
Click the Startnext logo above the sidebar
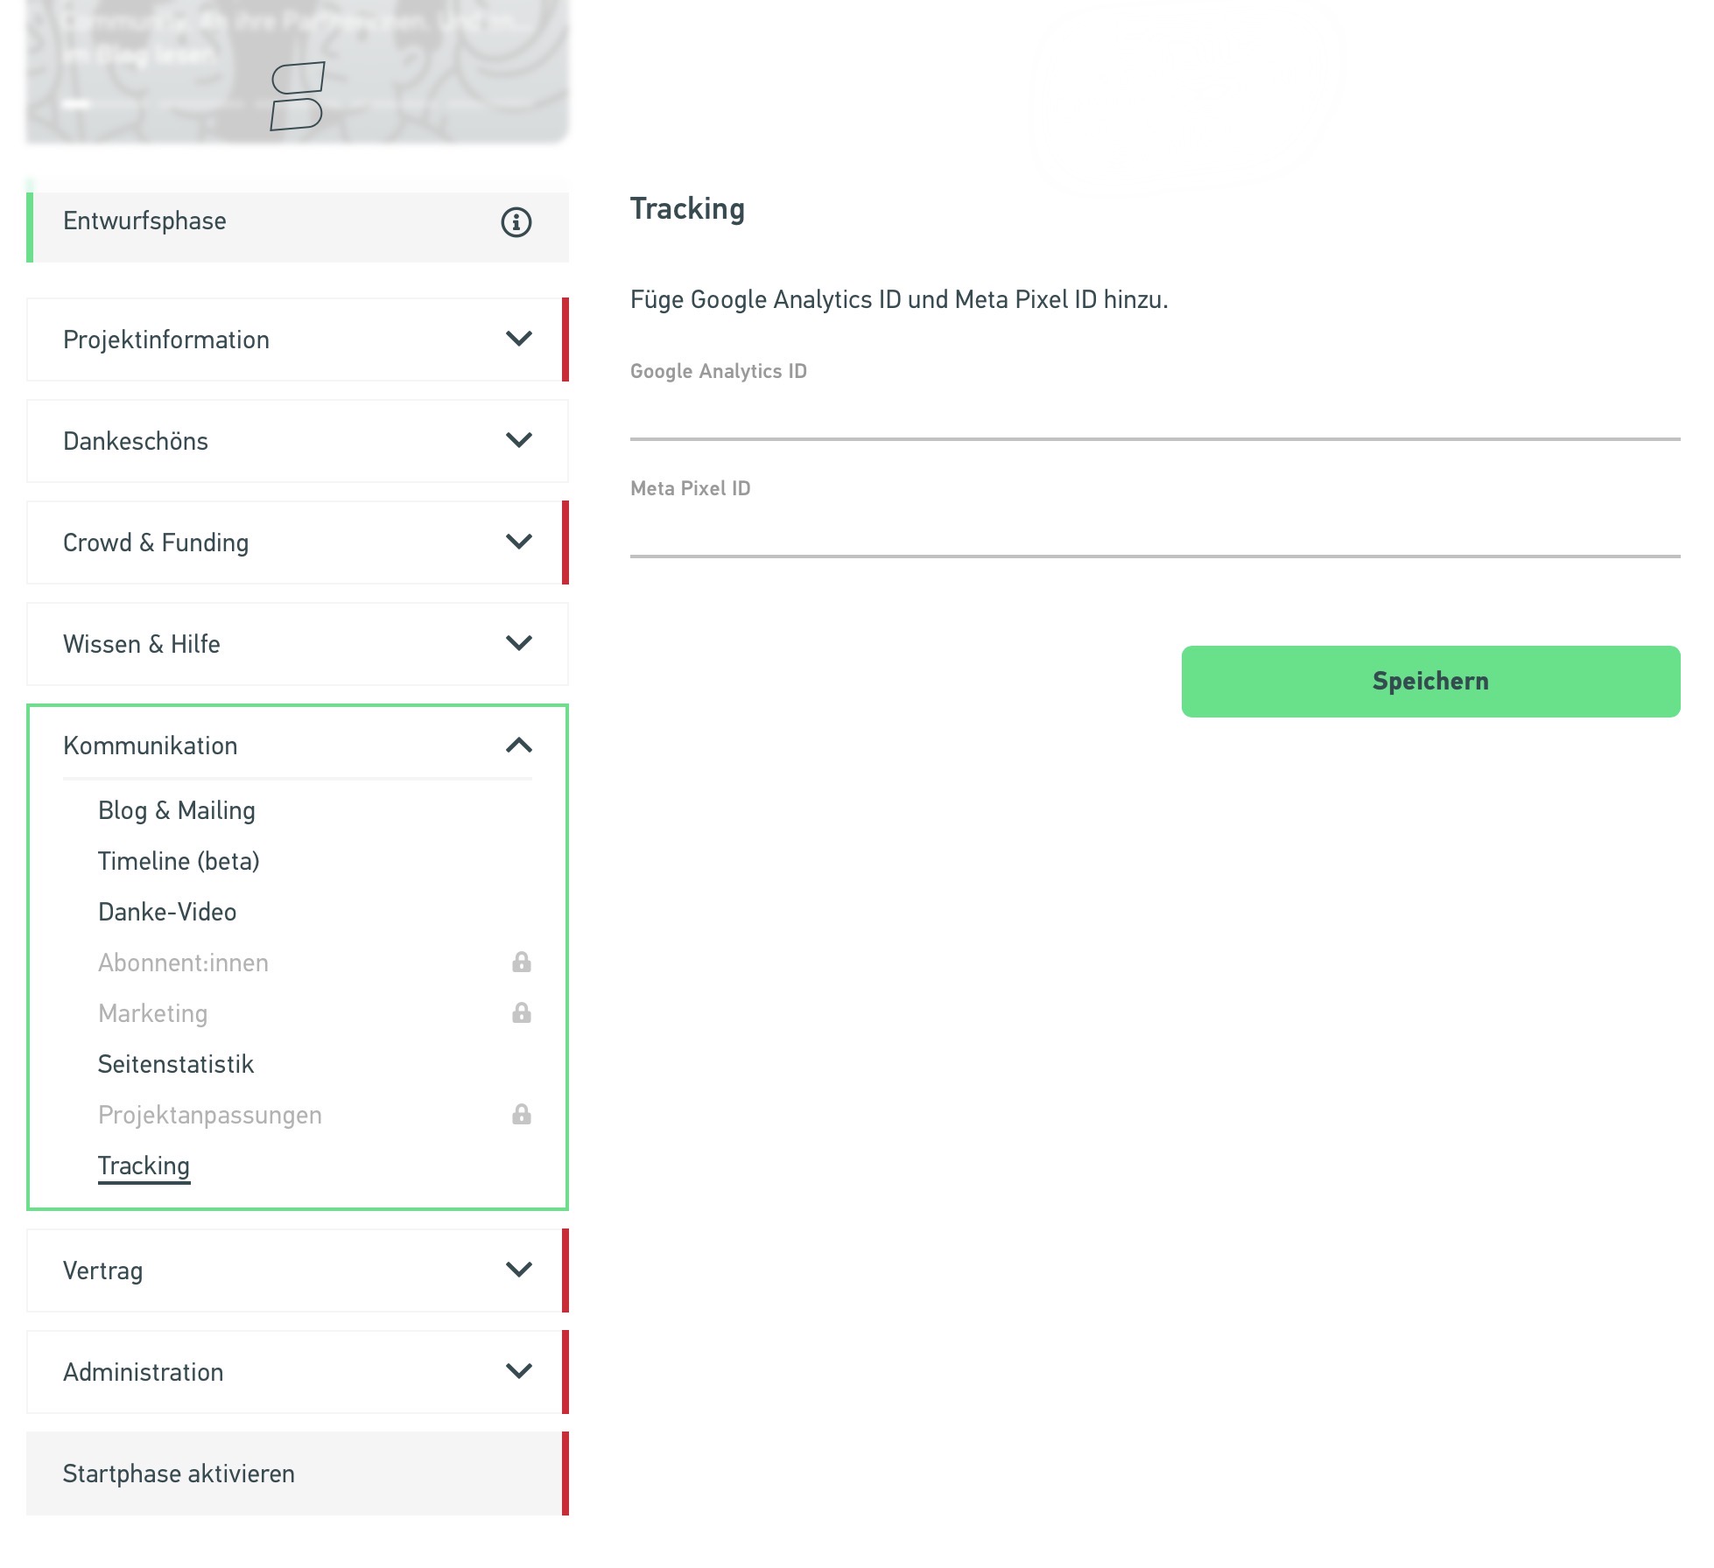click(x=299, y=96)
